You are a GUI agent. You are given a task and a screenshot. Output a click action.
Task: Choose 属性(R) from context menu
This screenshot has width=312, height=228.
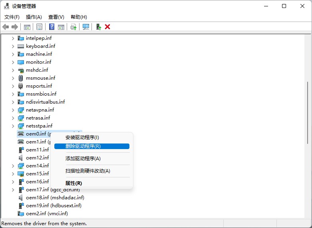tap(92, 183)
